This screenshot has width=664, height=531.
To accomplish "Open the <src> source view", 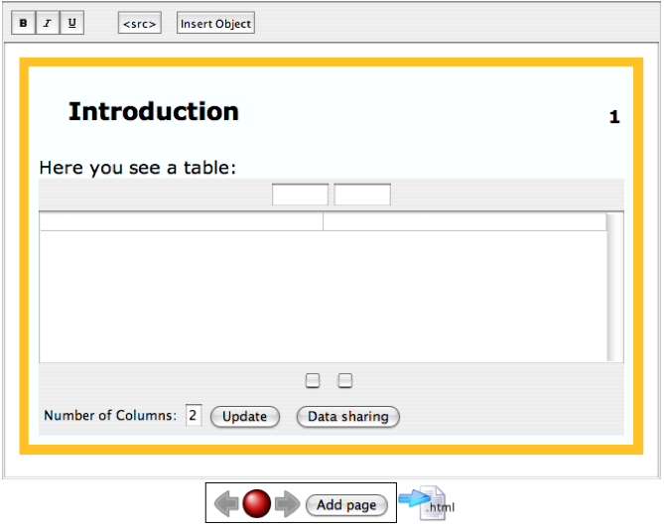I will 139,23.
